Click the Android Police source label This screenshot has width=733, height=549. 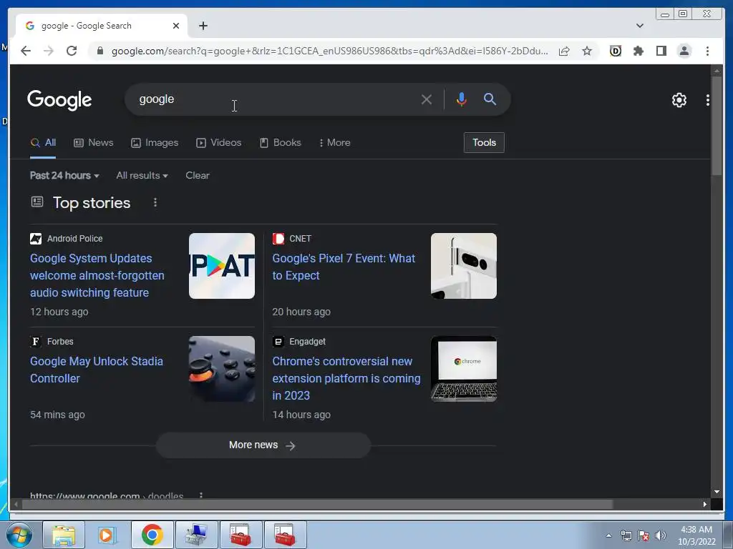(74, 239)
